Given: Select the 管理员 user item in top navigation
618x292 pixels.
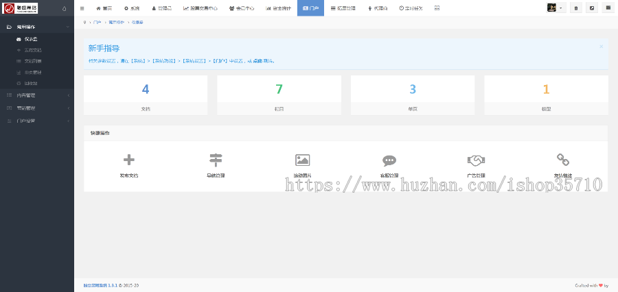Looking at the screenshot, I should [161, 8].
